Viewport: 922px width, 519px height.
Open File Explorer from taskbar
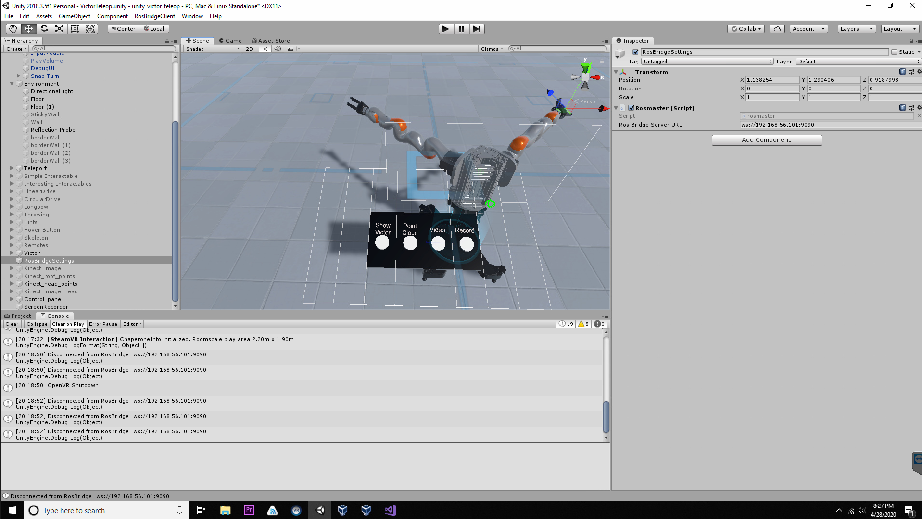click(225, 510)
